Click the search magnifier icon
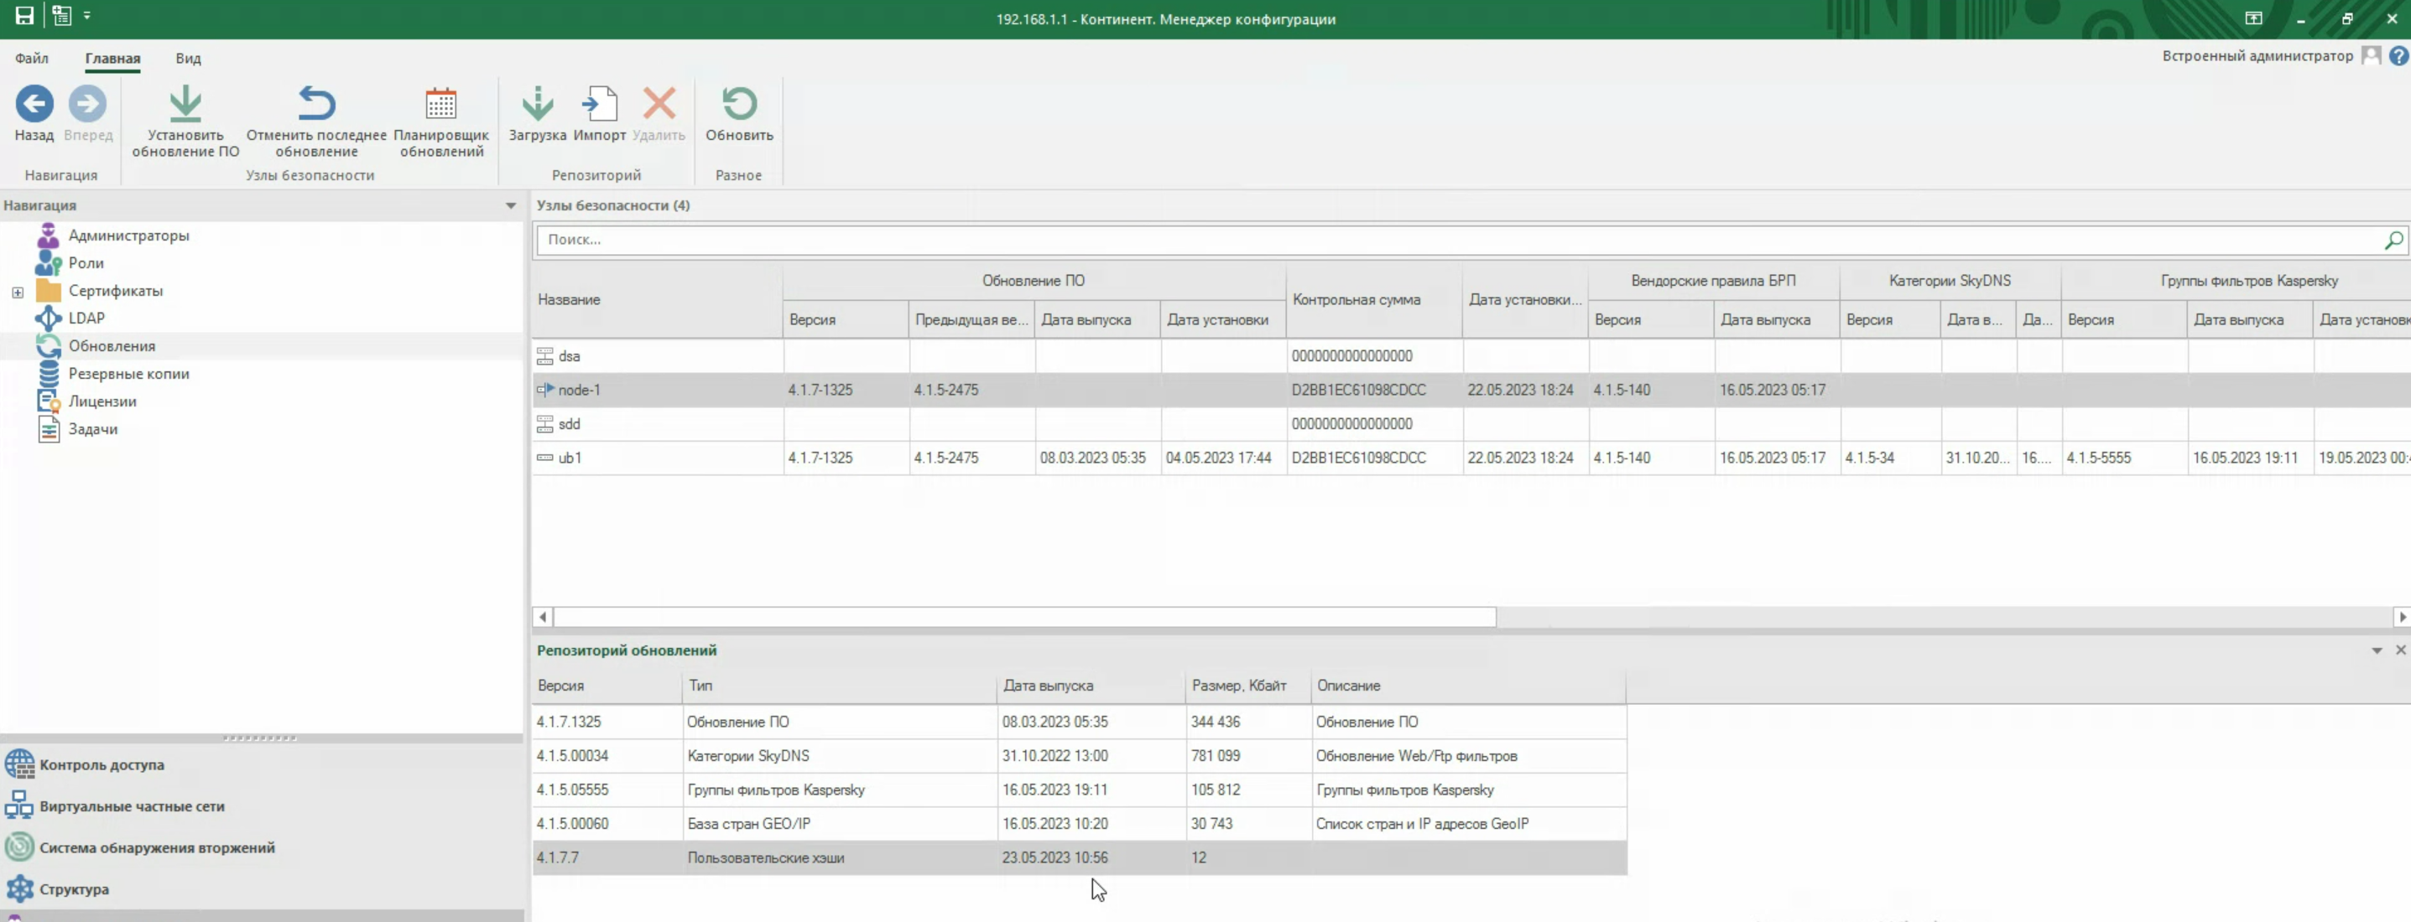The width and height of the screenshot is (2411, 922). (x=2393, y=241)
